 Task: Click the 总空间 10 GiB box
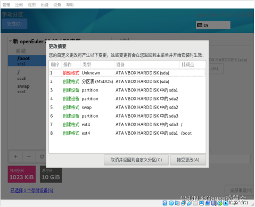[x=51, y=174]
